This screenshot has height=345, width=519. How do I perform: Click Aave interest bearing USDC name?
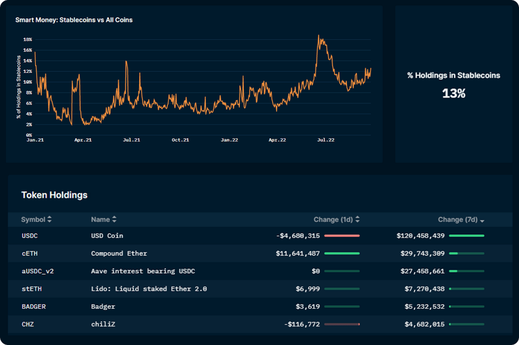(143, 271)
